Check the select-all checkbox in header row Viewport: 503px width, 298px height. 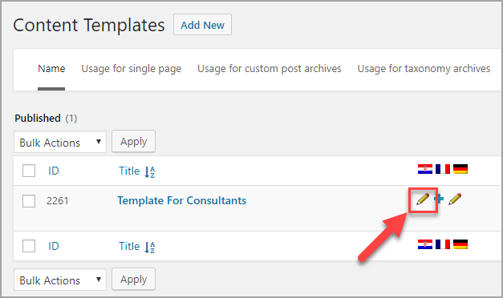29,171
